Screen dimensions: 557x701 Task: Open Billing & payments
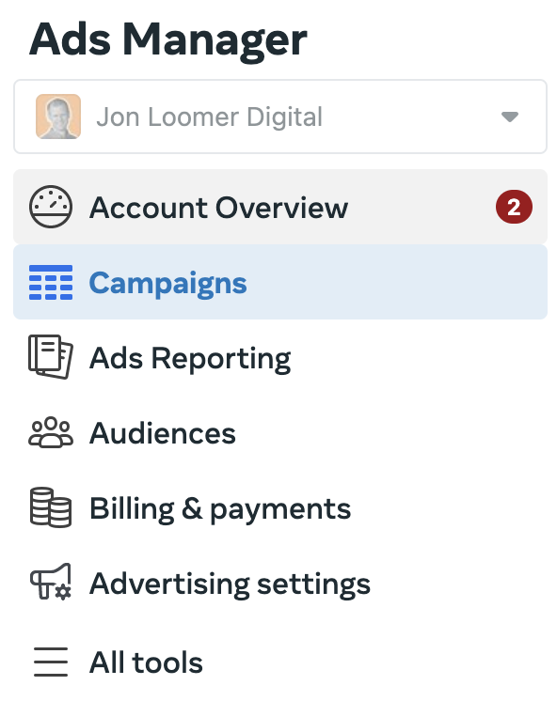[280, 508]
